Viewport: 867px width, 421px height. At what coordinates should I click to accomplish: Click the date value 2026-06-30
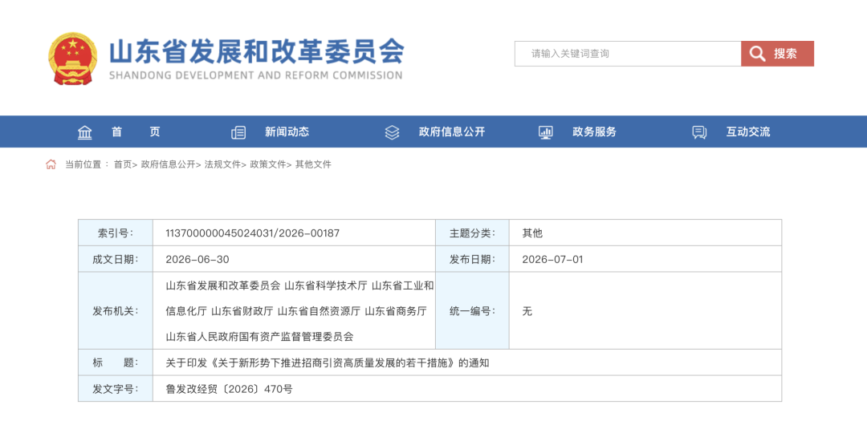point(197,259)
